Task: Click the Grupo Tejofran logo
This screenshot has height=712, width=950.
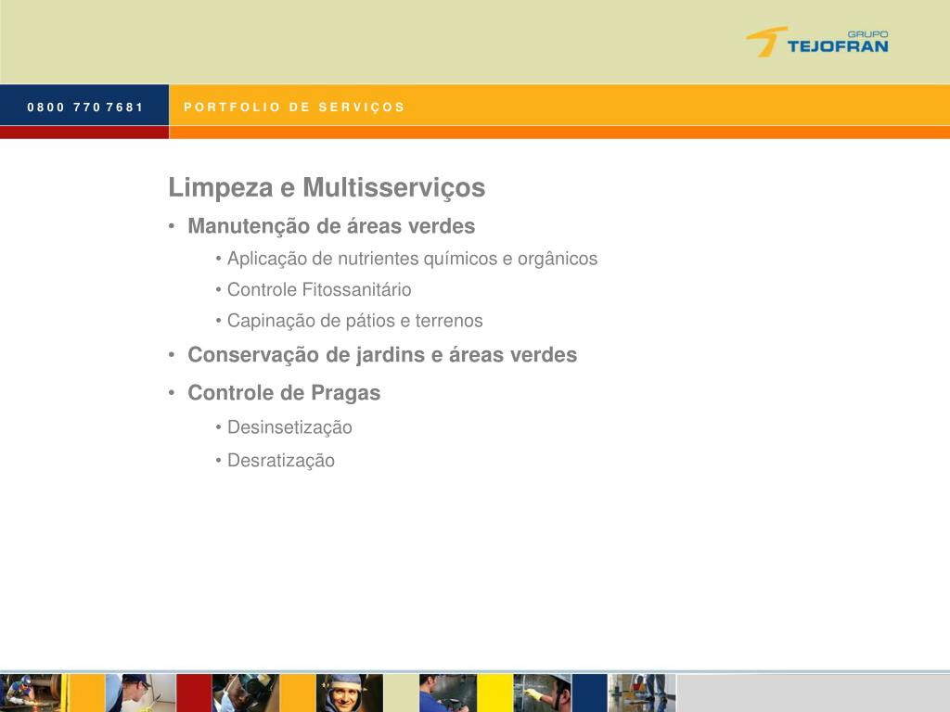Action: (816, 42)
